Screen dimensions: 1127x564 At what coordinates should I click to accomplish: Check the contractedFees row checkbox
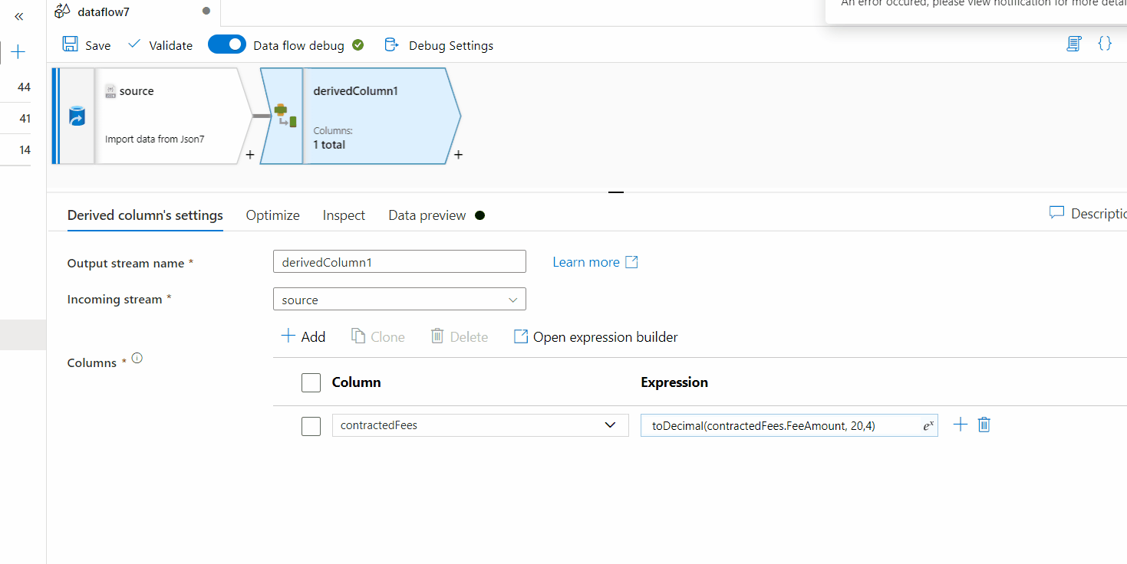tap(311, 426)
